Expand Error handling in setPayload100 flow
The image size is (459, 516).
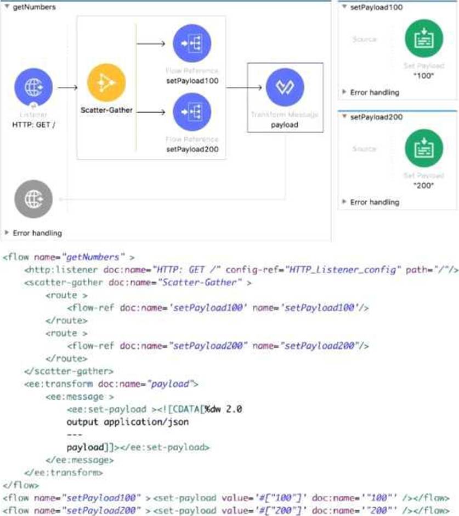click(x=344, y=92)
